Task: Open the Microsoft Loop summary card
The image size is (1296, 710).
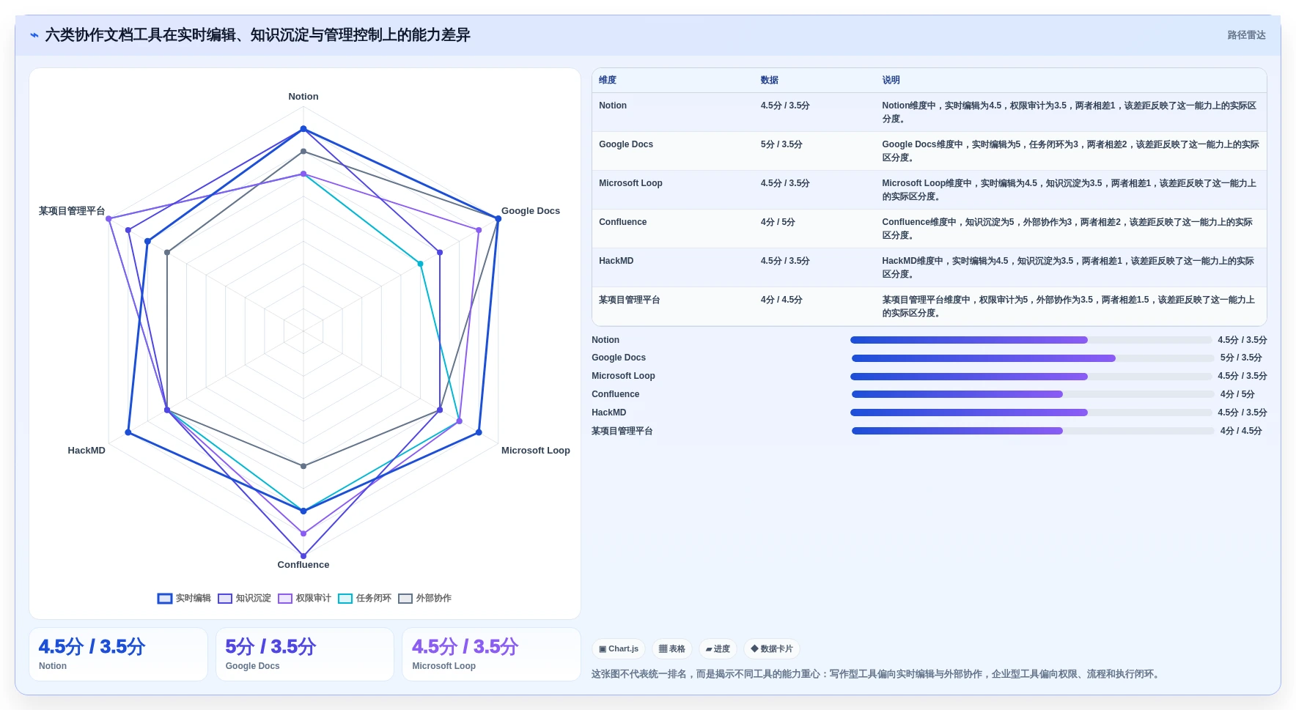Action: coord(491,654)
